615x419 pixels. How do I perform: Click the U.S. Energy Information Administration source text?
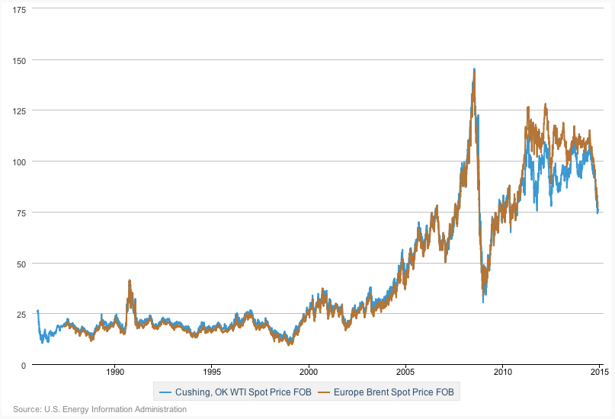pyautogui.click(x=99, y=410)
